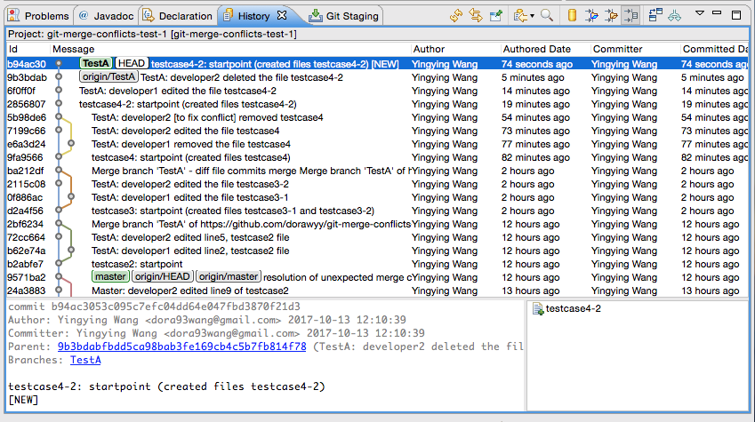Image resolution: width=755 pixels, height=422 pixels.
Task: Maximize the History view panel
Action: pos(736,15)
